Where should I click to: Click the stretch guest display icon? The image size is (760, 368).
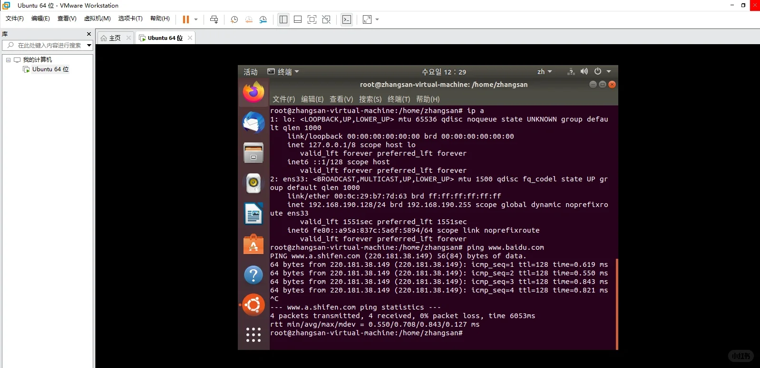(367, 19)
